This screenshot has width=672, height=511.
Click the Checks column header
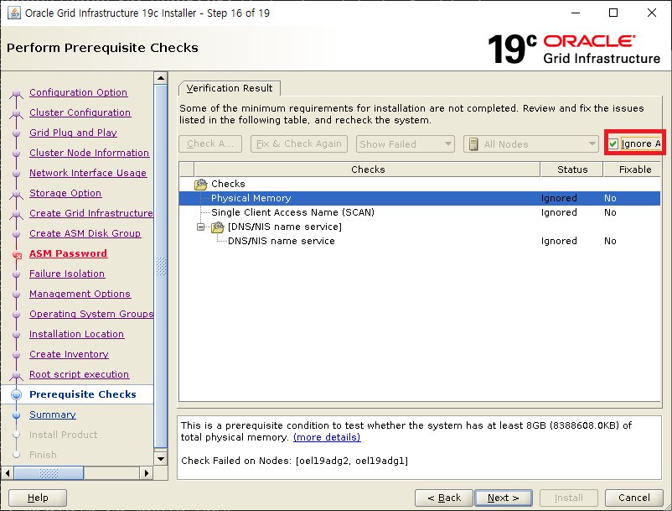click(x=367, y=169)
